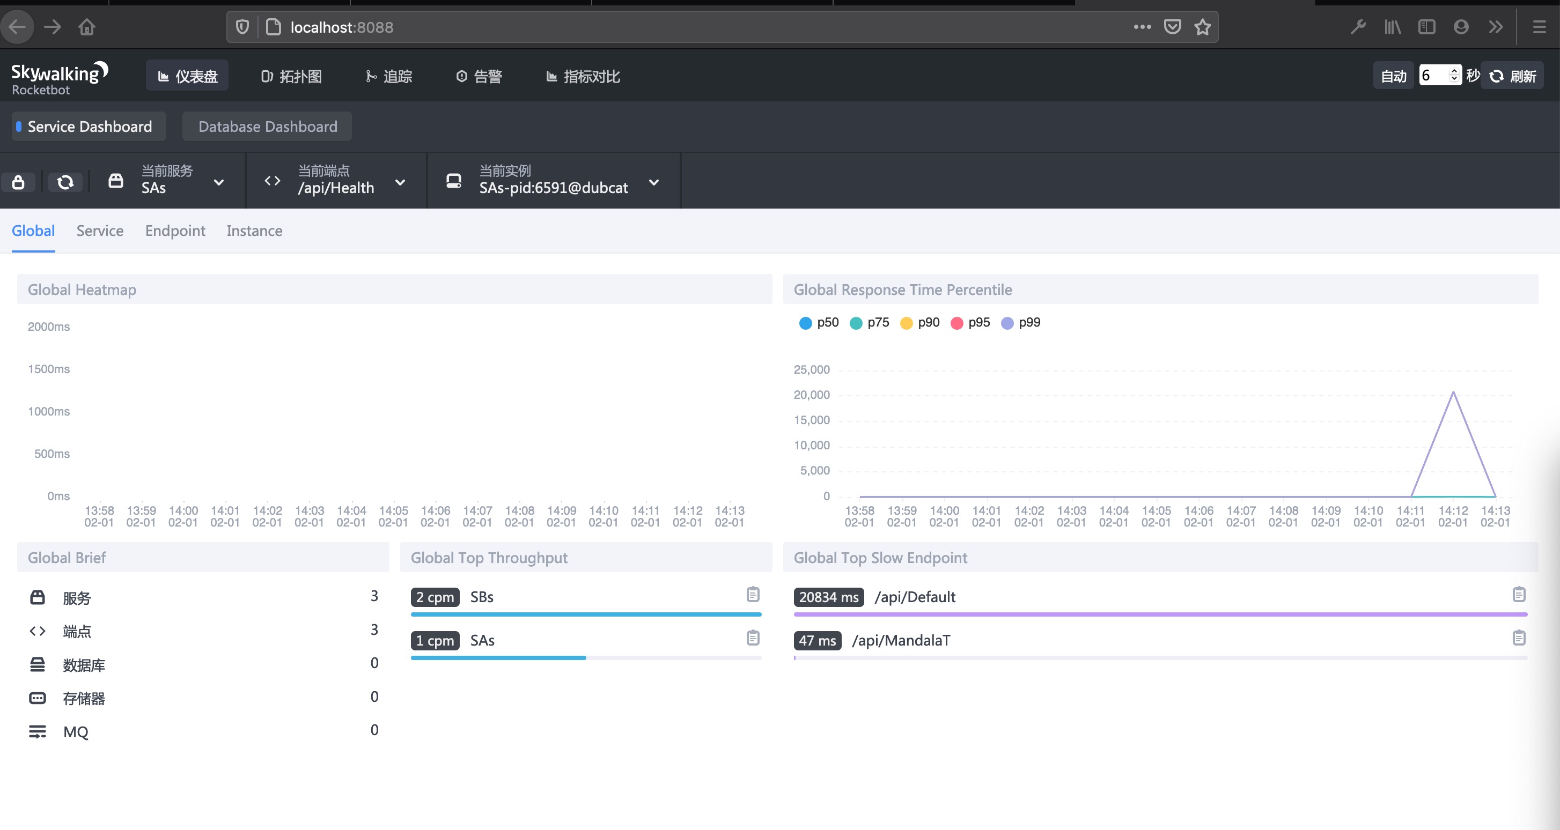Copy SBs throughput entry clipboard icon
Viewport: 1560px width, 830px height.
(753, 595)
